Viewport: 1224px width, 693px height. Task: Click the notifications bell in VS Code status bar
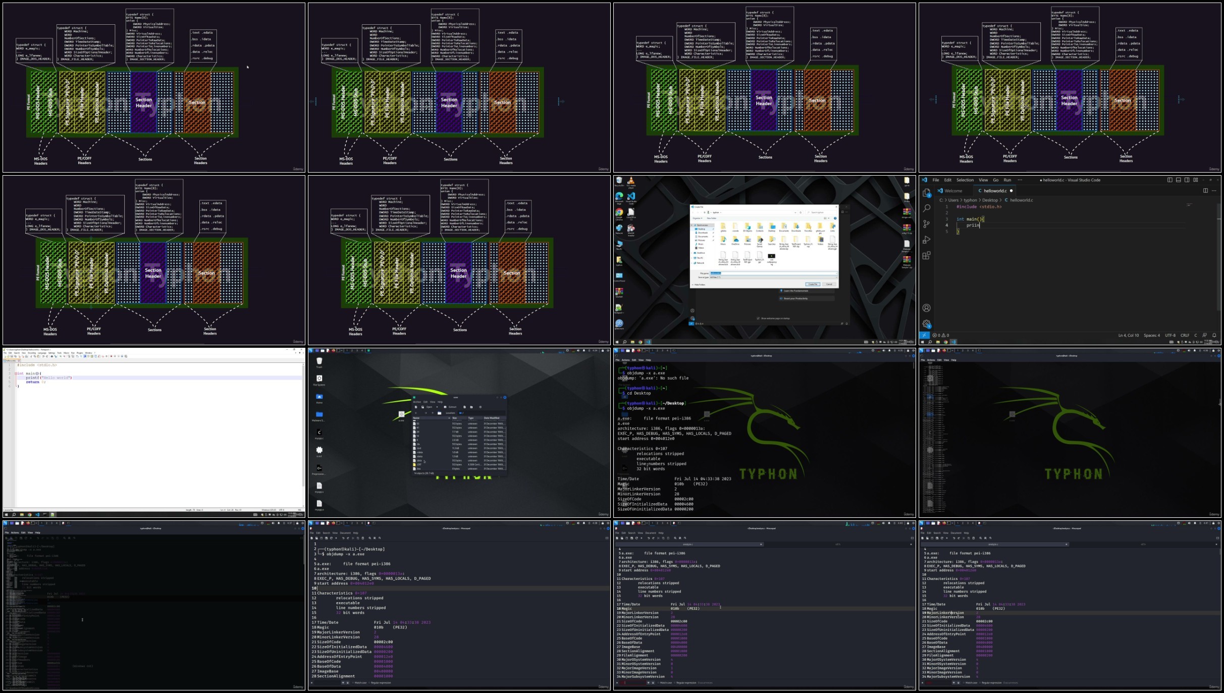(1214, 335)
